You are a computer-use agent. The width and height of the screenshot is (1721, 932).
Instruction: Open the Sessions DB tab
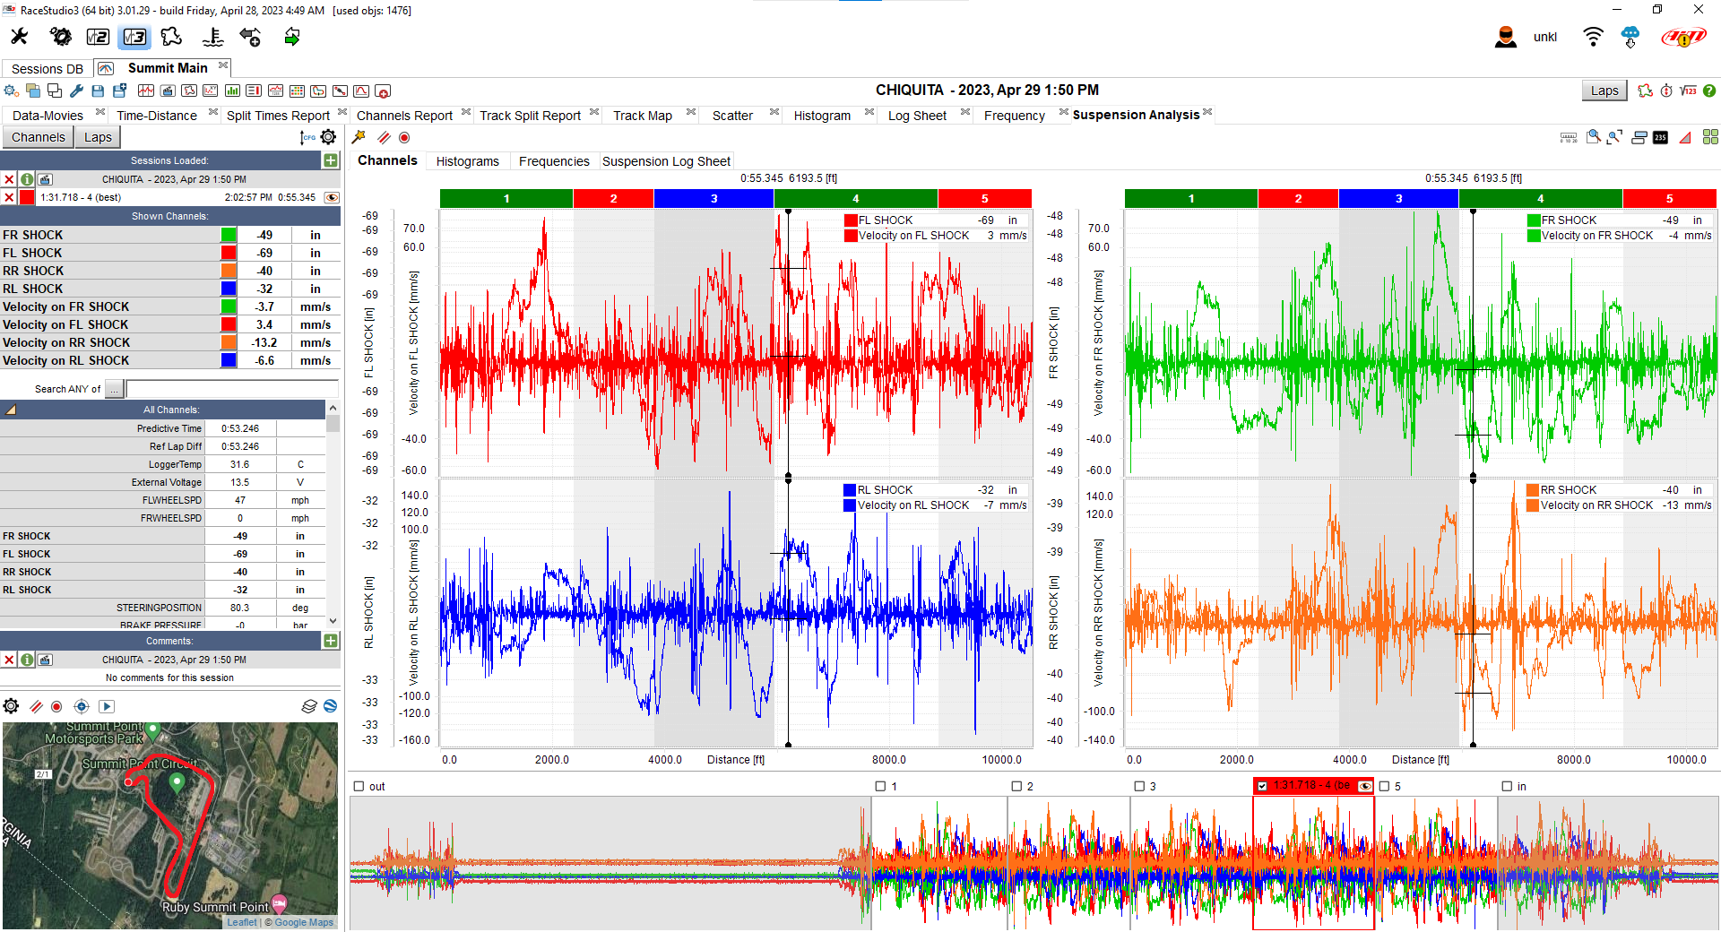click(x=48, y=69)
